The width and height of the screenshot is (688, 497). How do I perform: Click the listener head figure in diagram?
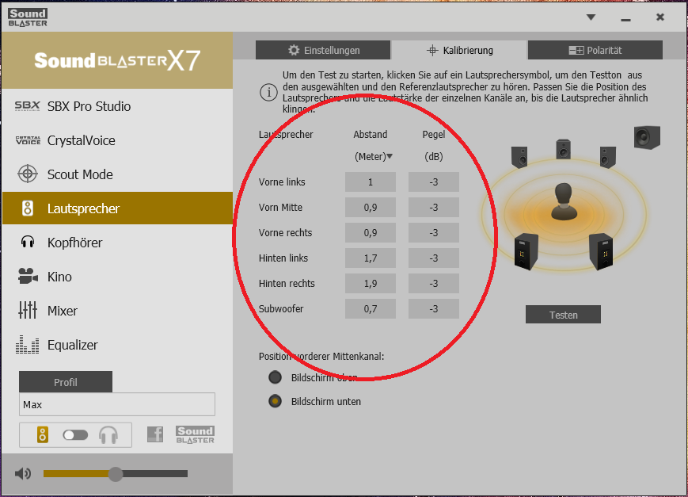click(564, 201)
